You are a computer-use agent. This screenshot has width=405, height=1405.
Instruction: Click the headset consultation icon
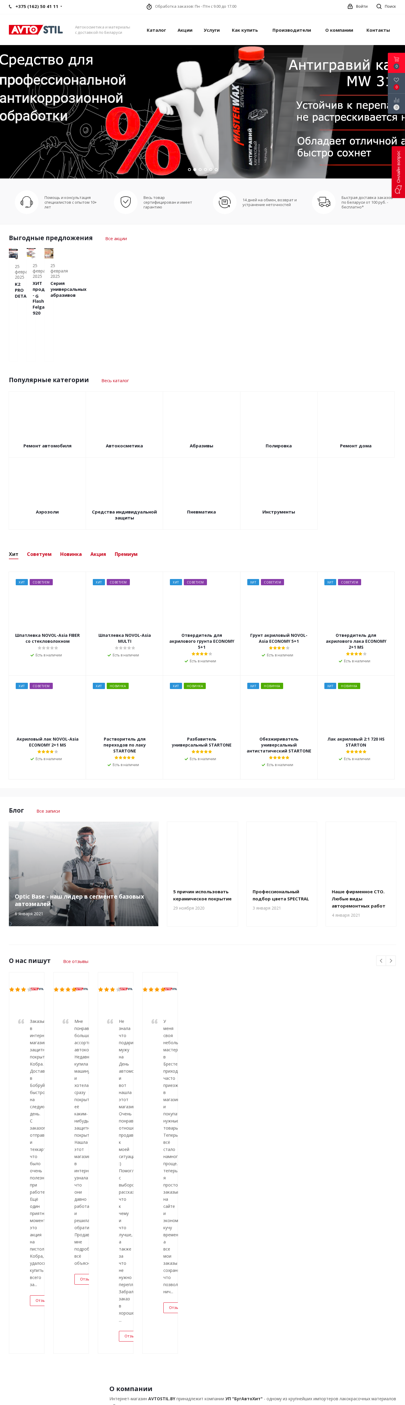[x=26, y=202]
